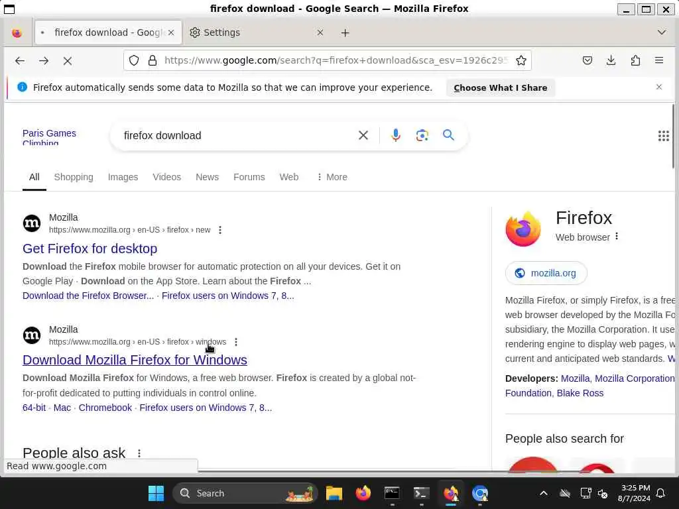Click the address bar URL field
This screenshot has height=509, width=679.
coord(336,60)
